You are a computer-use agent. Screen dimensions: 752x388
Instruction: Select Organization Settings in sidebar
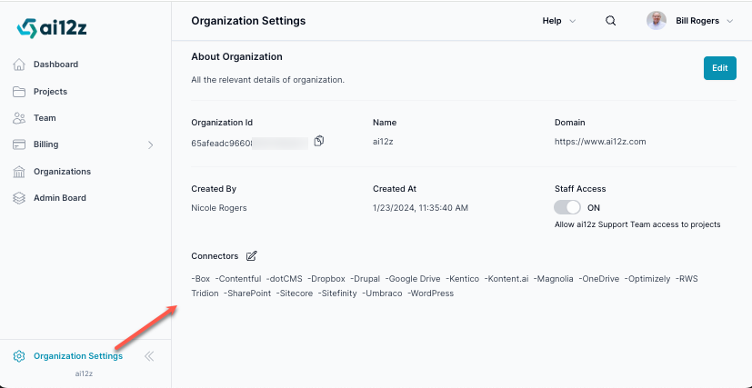click(x=78, y=356)
